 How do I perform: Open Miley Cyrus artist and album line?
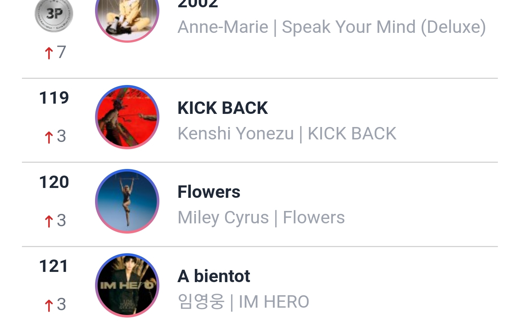[261, 218]
